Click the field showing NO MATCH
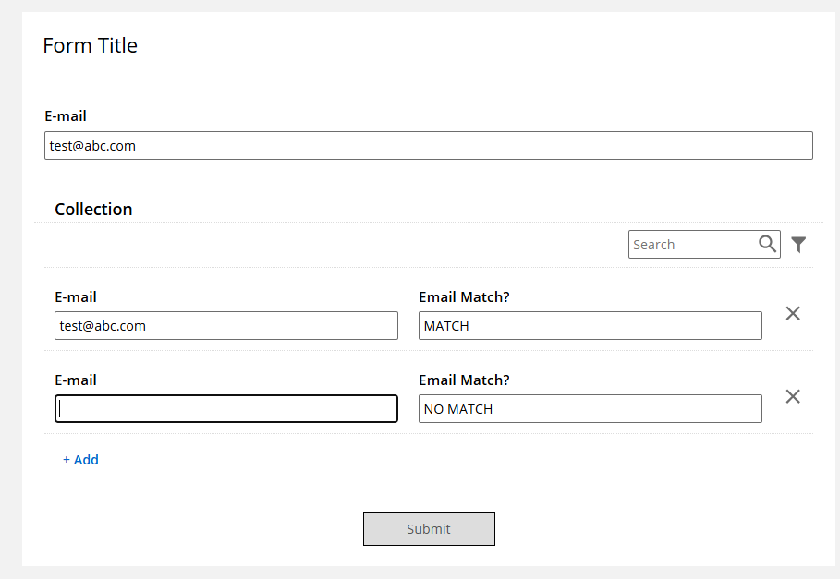The width and height of the screenshot is (840, 579). pyautogui.click(x=590, y=409)
